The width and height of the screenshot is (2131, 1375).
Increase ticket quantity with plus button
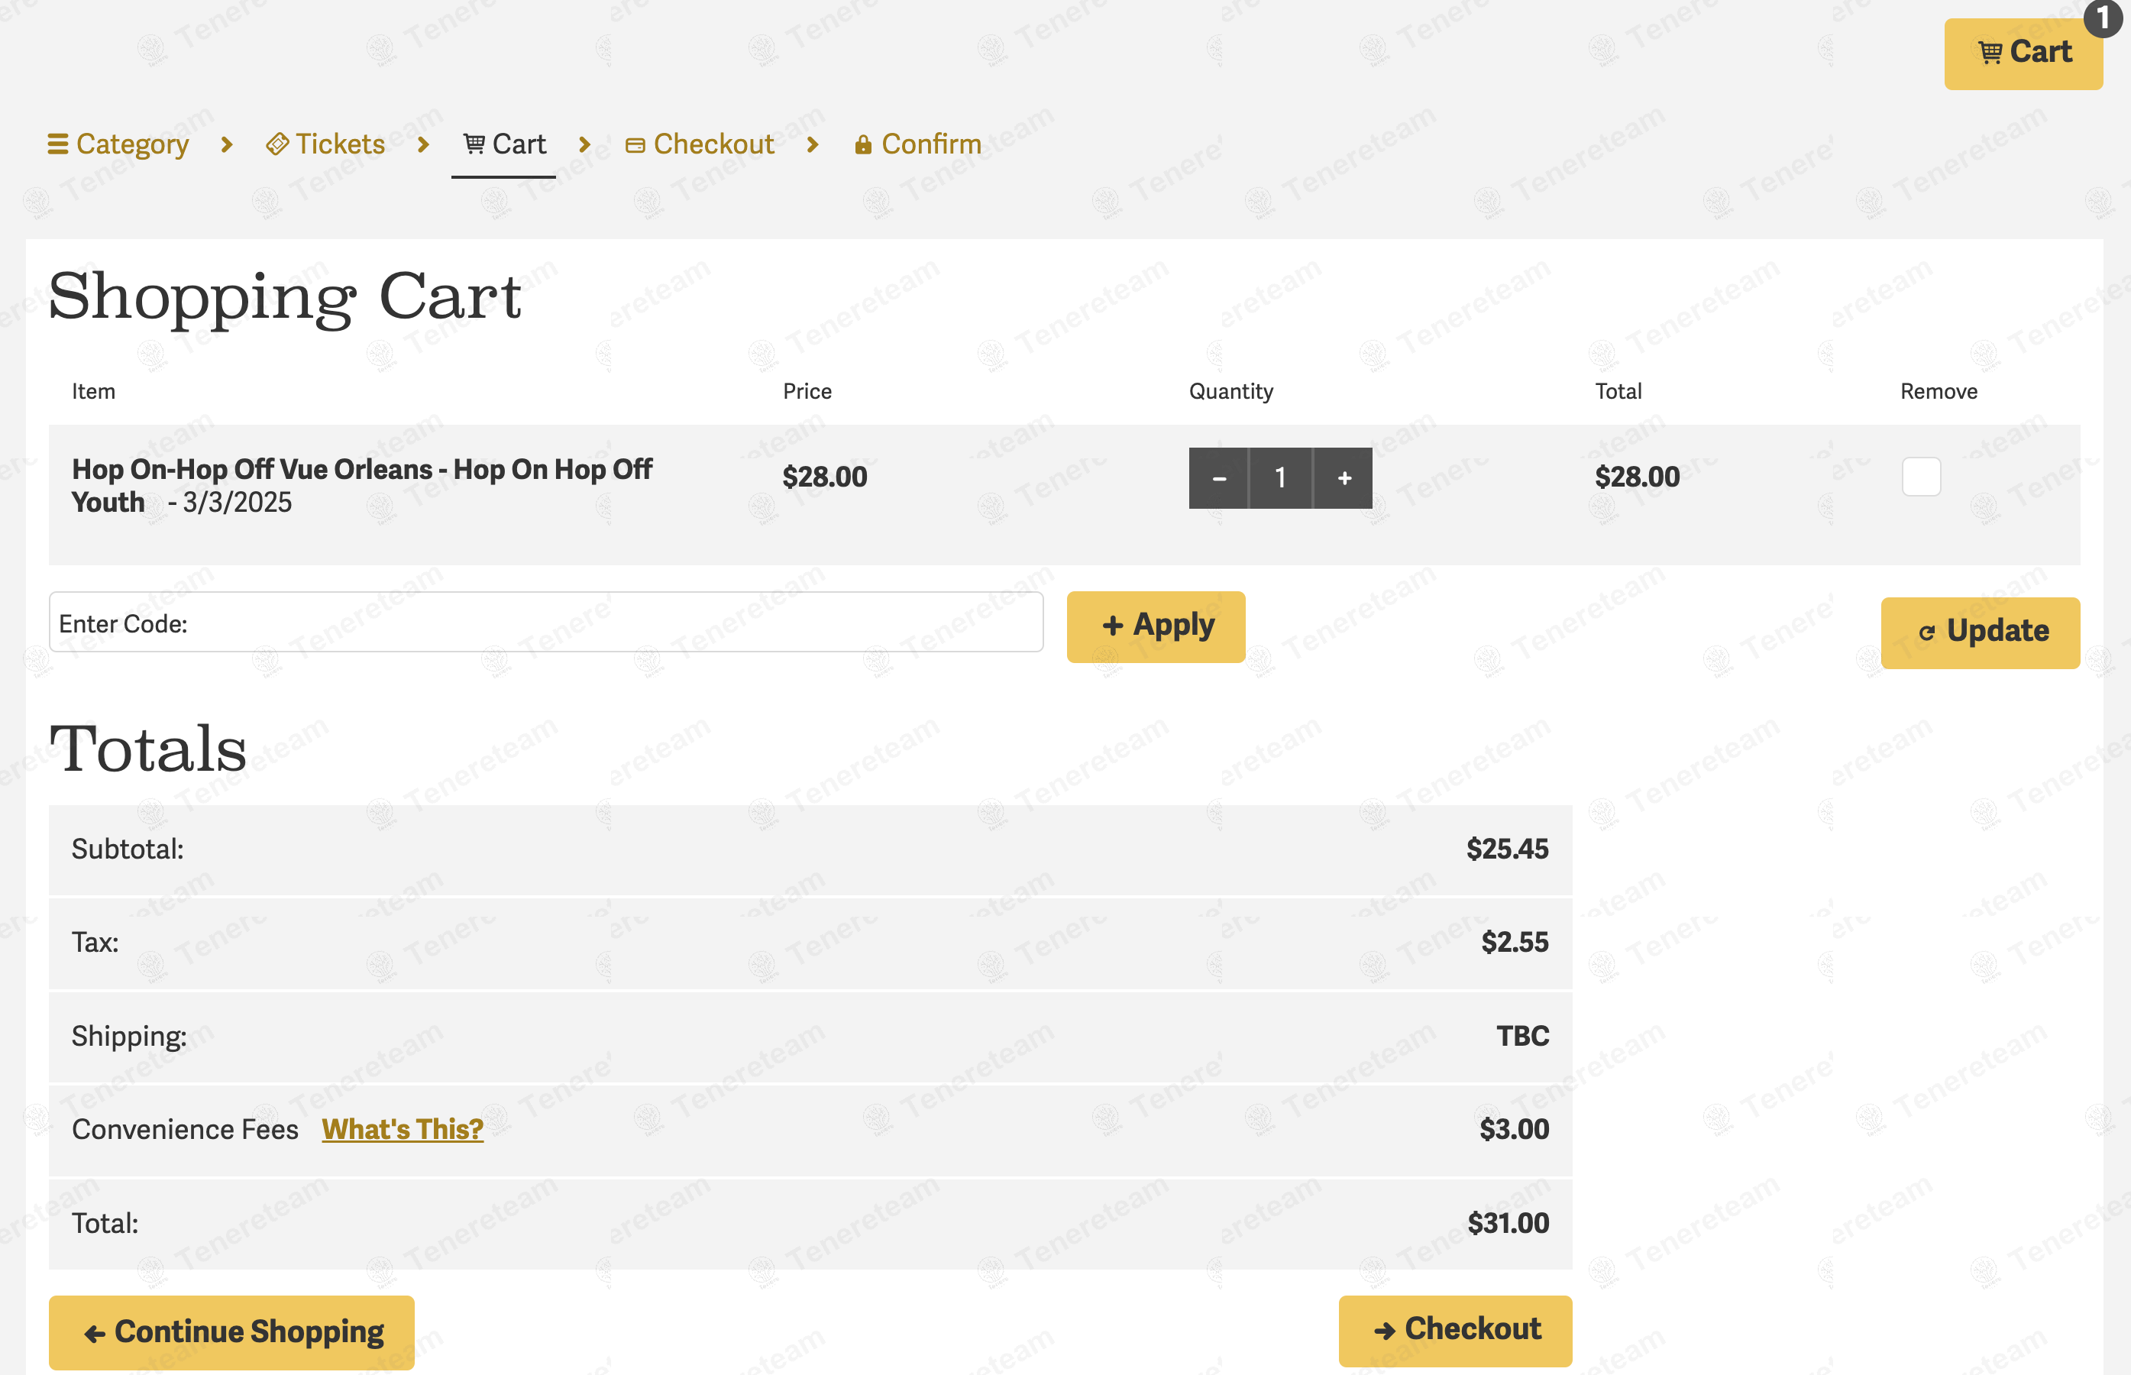[1344, 478]
